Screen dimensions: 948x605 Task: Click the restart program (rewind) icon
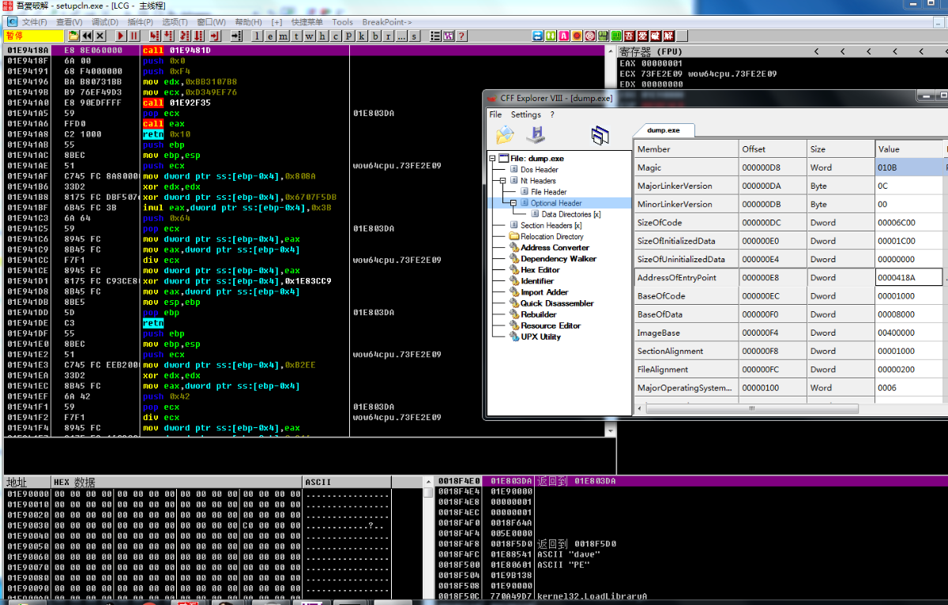87,36
